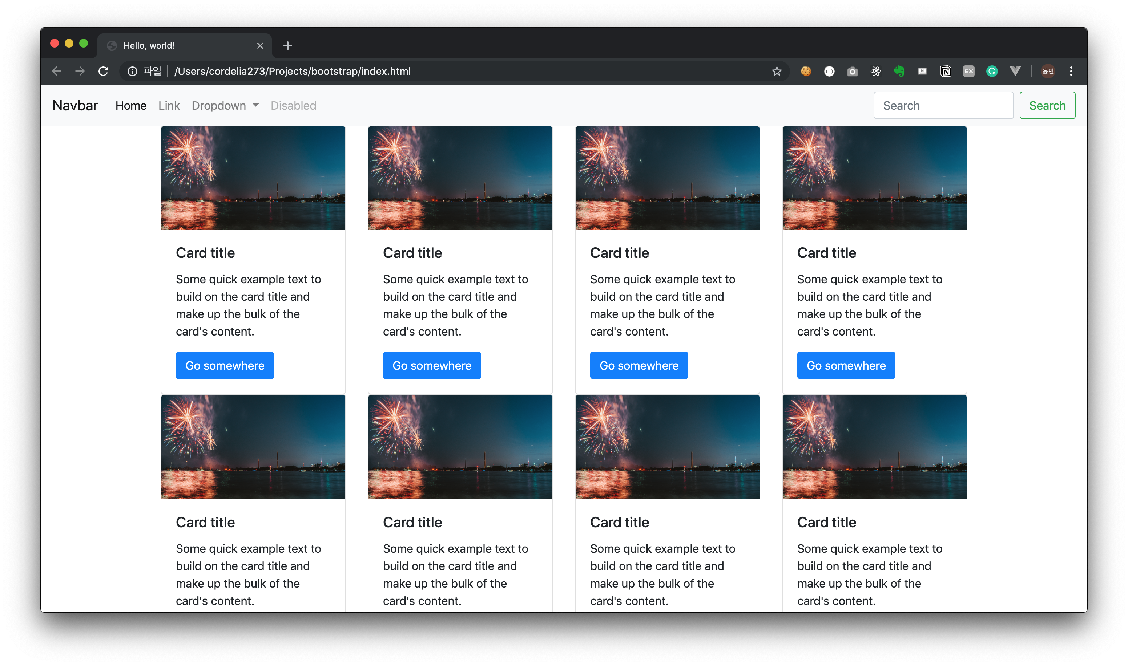Open the user profile avatar menu

coord(1048,71)
